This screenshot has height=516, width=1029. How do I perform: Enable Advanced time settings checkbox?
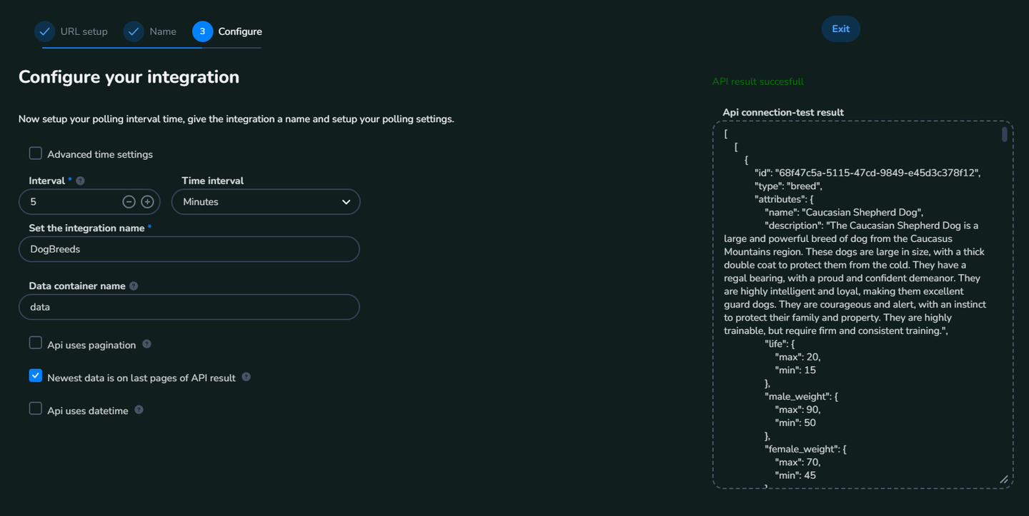36,153
